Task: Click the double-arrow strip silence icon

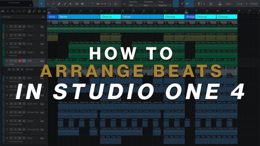Action: (98, 4)
